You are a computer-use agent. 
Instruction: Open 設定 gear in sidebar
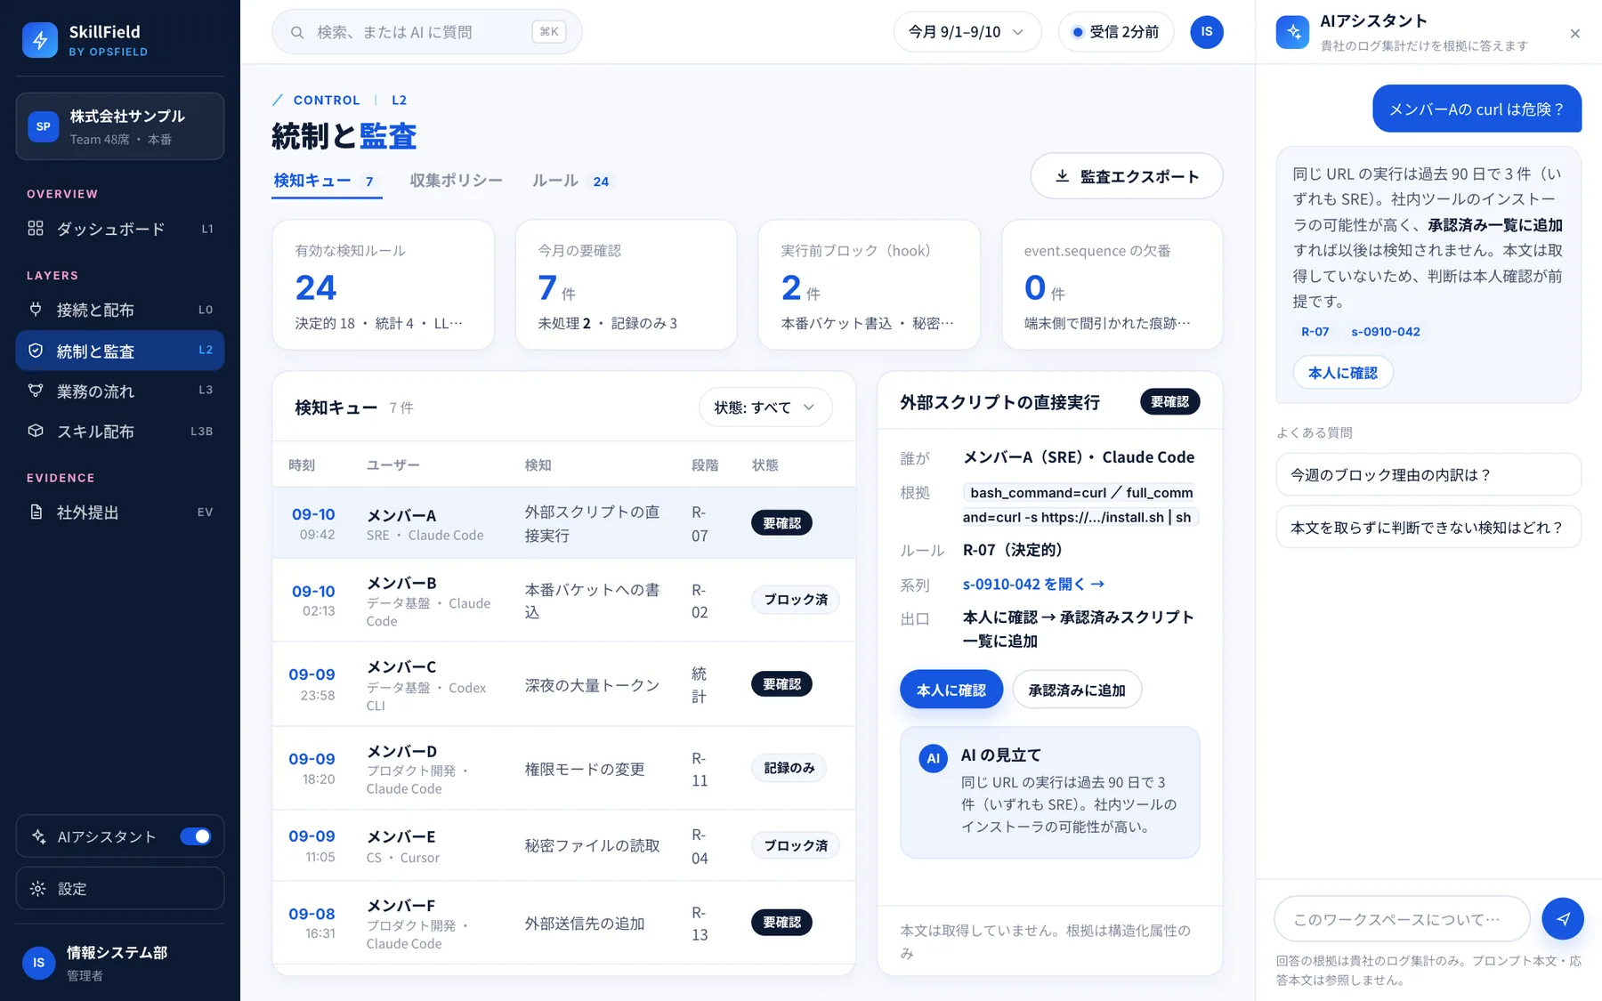(x=120, y=888)
